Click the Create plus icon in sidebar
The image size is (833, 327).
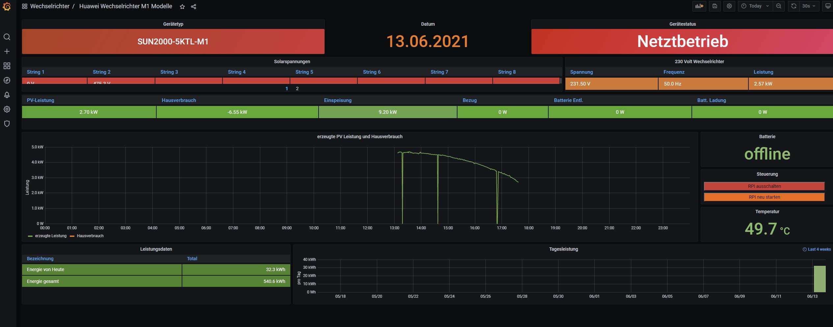click(x=7, y=51)
